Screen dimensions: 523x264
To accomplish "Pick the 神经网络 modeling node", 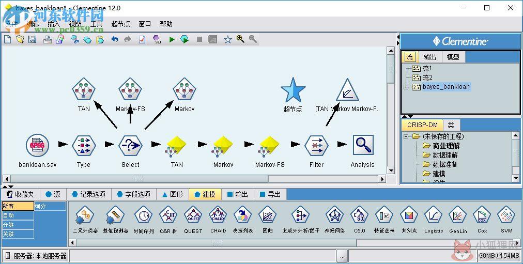I will (x=334, y=215).
